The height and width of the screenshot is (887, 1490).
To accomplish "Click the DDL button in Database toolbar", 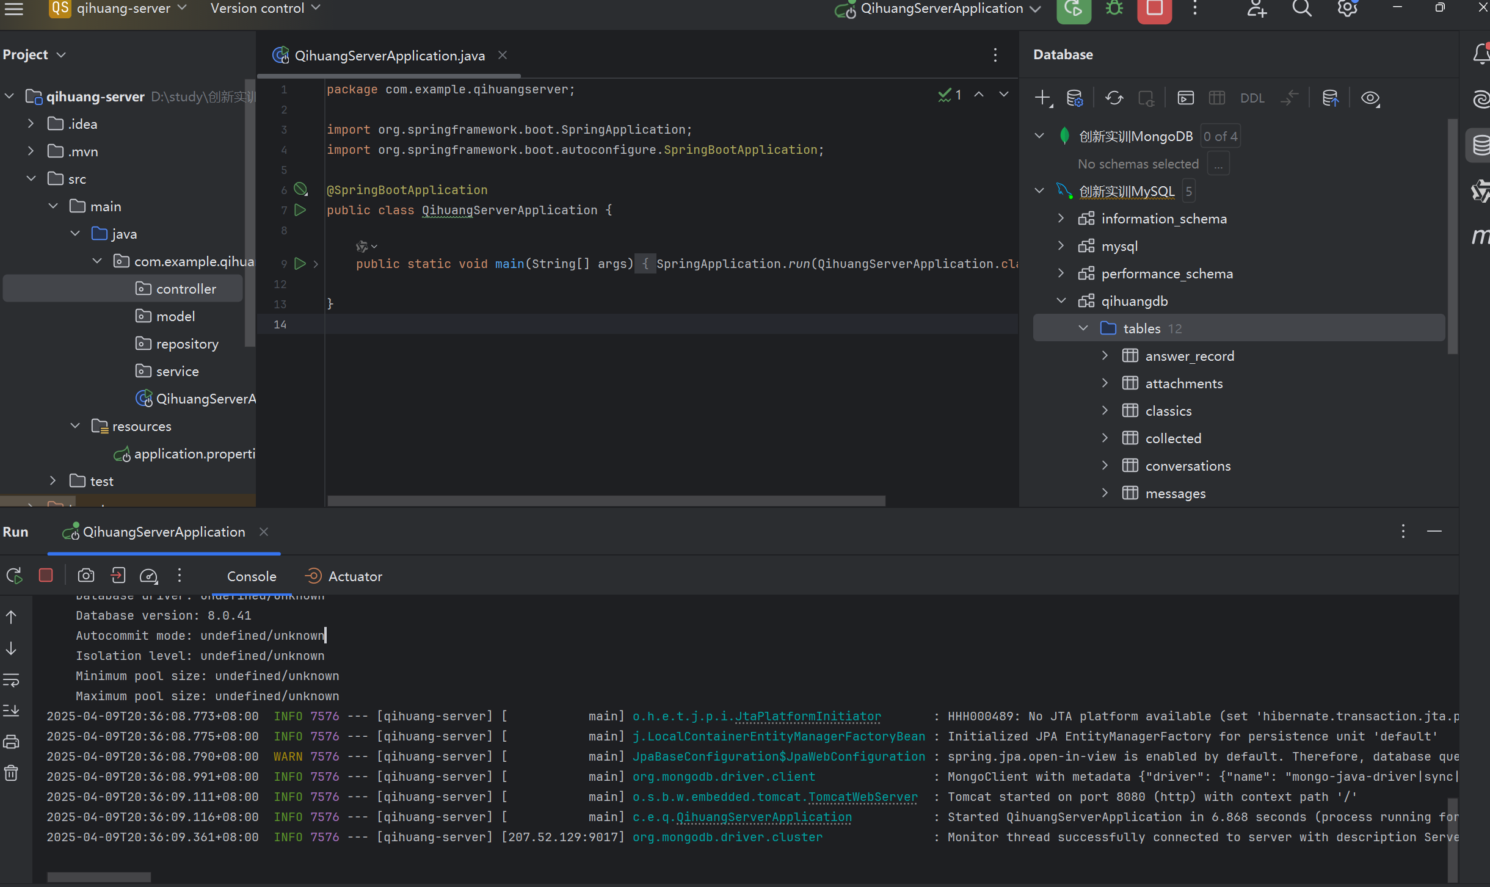I will (1252, 98).
